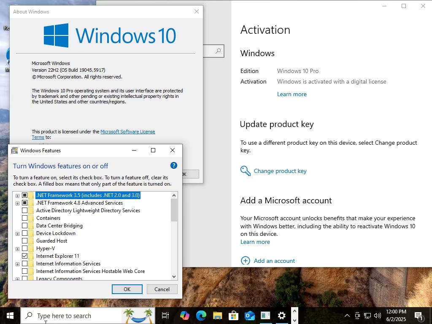Viewport: 432px width, 324px height.
Task: Toggle the .NET Framework 3.5 checkbox
Action: click(x=24, y=195)
